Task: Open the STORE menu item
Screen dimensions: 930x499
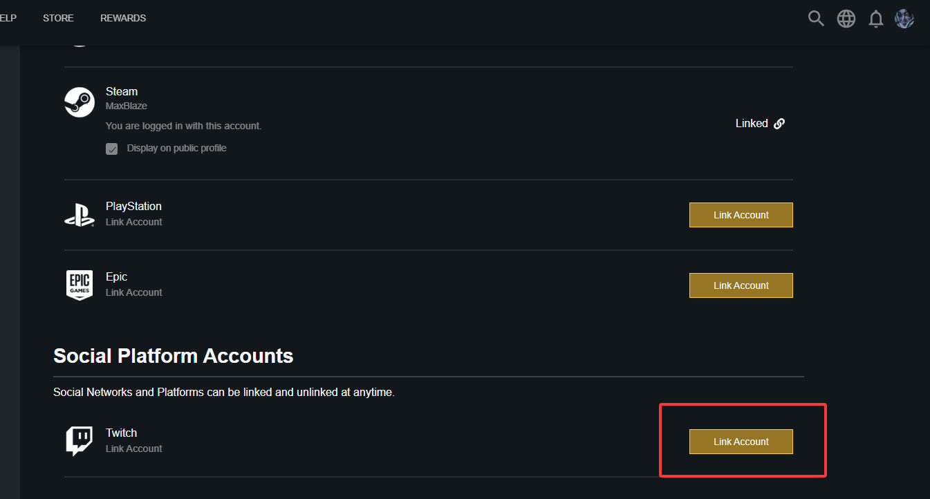Action: (58, 18)
